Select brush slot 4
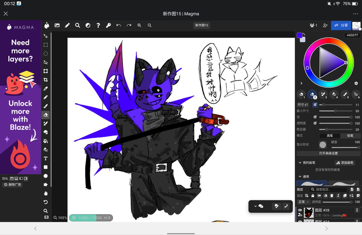Screen dimensions: 362x235 334,94
